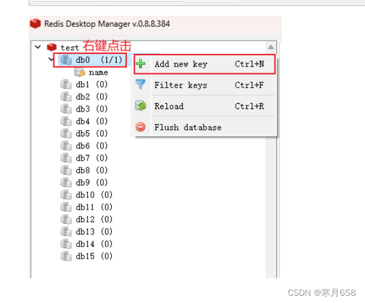Click the db1 database icon

tap(66, 84)
